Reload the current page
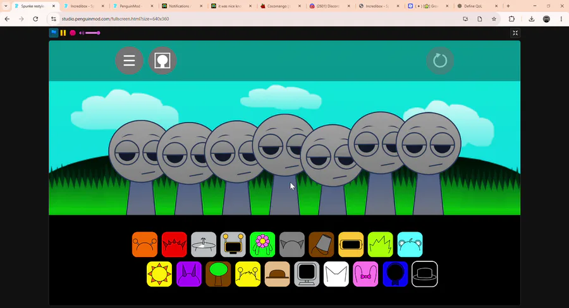569x308 pixels. (35, 19)
